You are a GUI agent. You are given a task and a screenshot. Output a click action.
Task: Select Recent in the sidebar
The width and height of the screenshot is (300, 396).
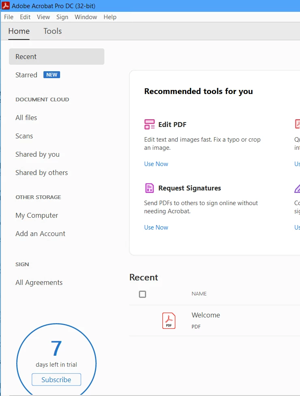click(x=56, y=57)
